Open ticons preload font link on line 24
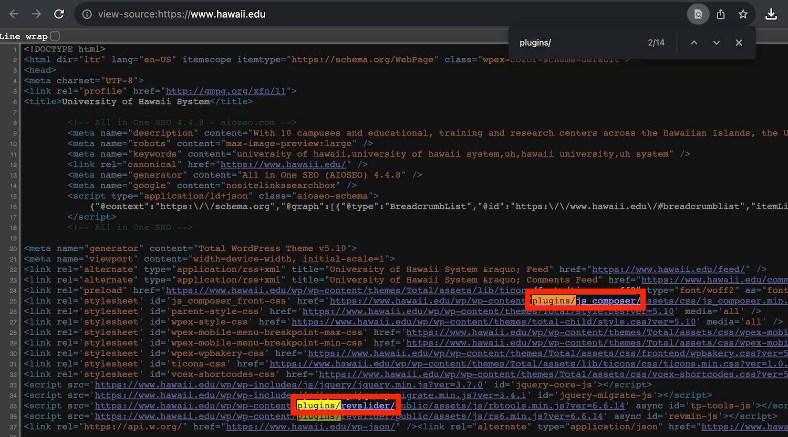 tap(403, 290)
